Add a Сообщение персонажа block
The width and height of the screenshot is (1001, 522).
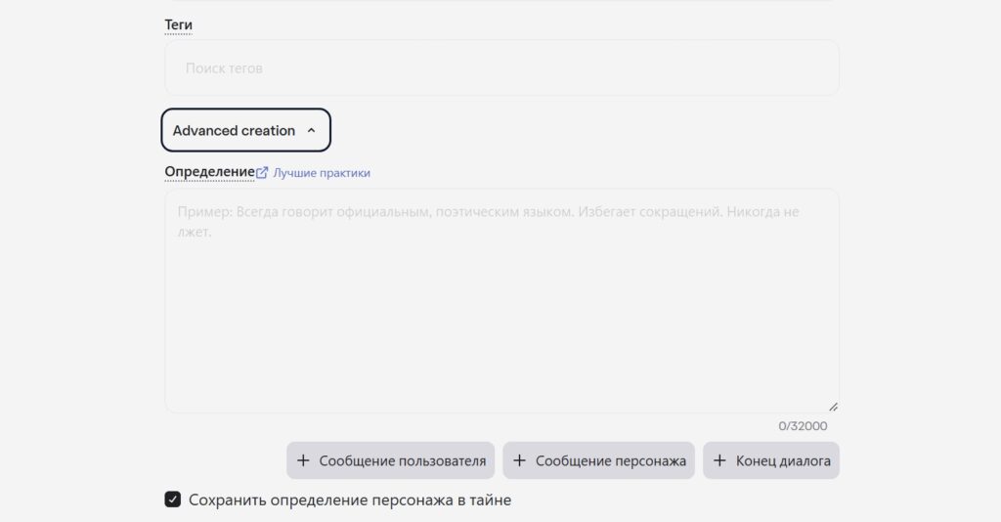(599, 460)
